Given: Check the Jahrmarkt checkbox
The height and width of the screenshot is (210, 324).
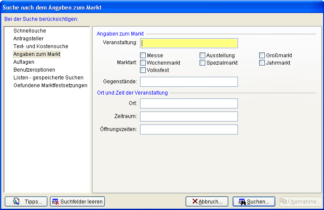Looking at the screenshot, I should pos(262,63).
